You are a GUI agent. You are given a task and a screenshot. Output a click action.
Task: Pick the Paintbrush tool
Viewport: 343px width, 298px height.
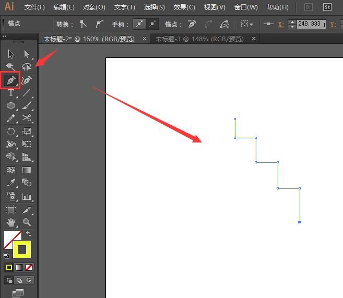[27, 105]
